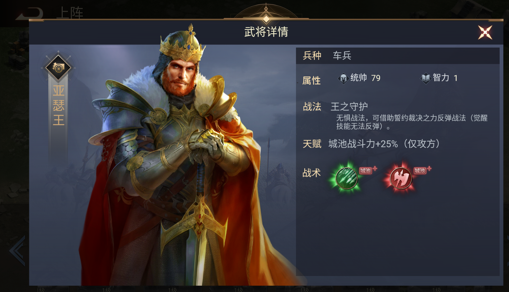This screenshot has height=292, width=509.
Task: Click the 智力 1 stat value
Action: point(445,78)
